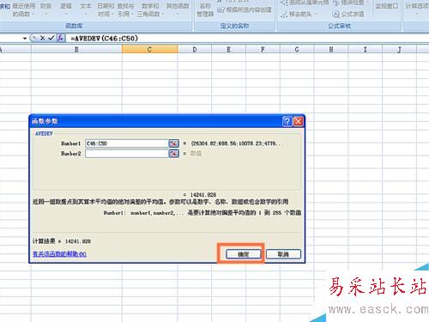
Task: Open the 最近使用的函数 dropdown
Action: click(23, 9)
